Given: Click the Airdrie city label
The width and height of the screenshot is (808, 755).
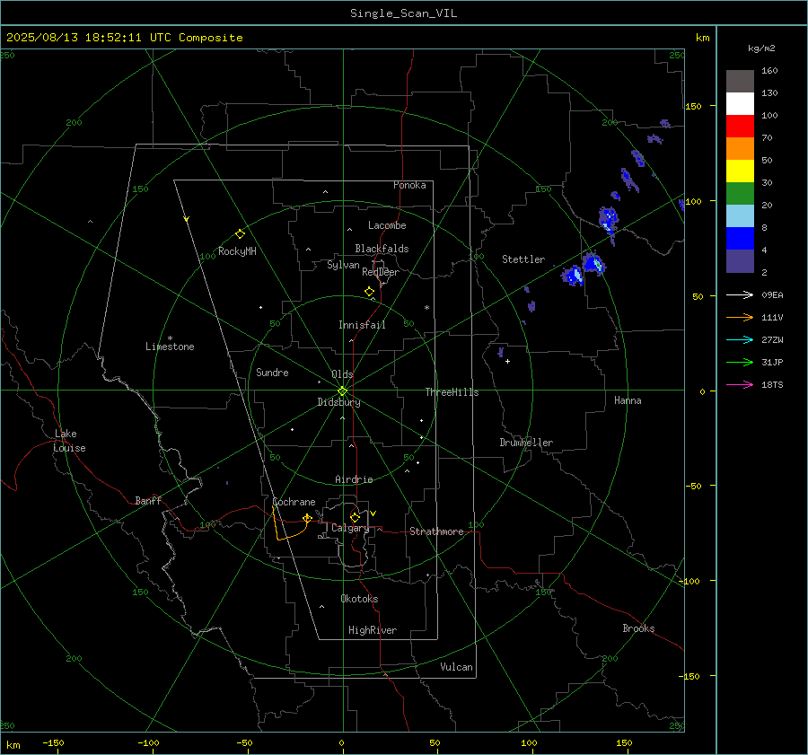Looking at the screenshot, I should pos(354,479).
